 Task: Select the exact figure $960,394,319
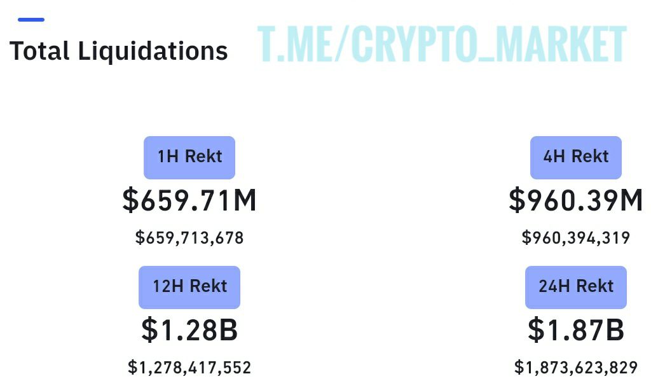click(576, 238)
